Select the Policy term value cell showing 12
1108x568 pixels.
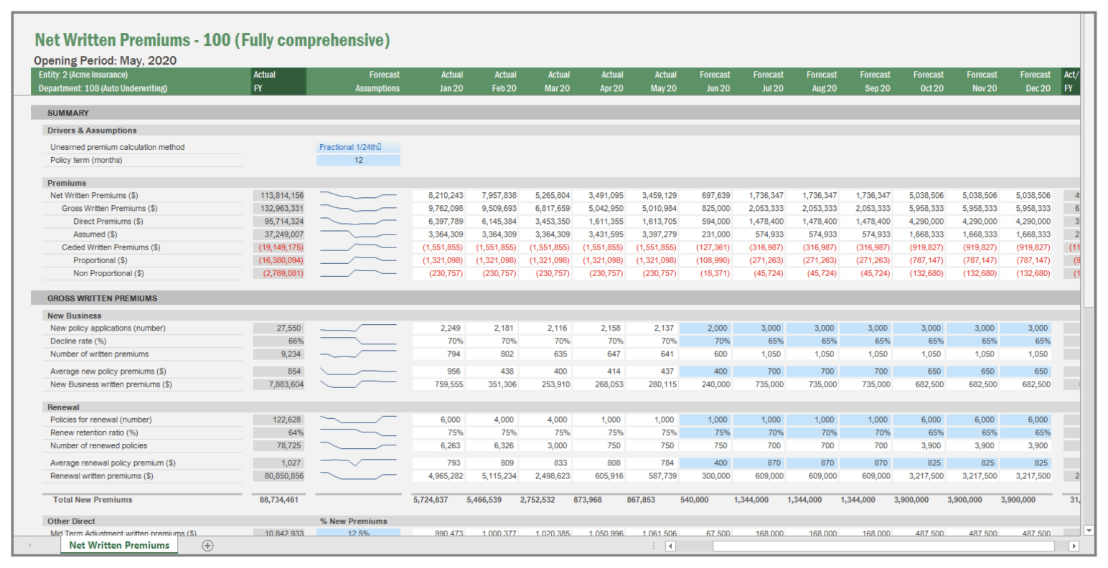coord(357,159)
